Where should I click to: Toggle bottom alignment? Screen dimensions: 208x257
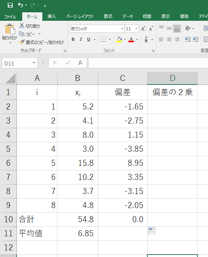click(177, 29)
